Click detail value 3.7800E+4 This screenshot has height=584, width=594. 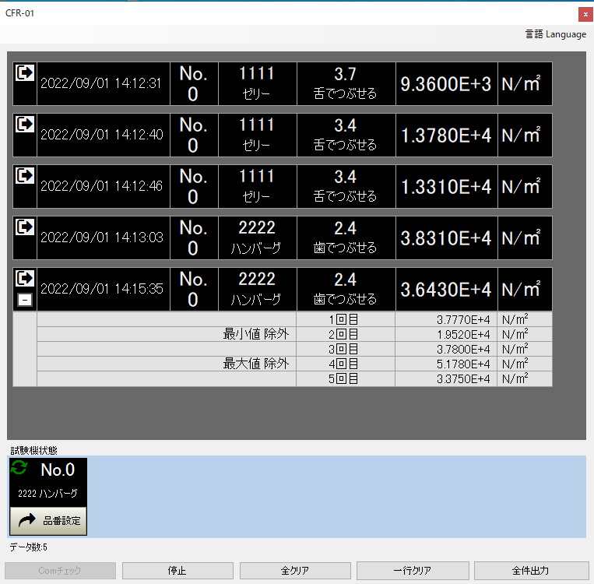[463, 350]
